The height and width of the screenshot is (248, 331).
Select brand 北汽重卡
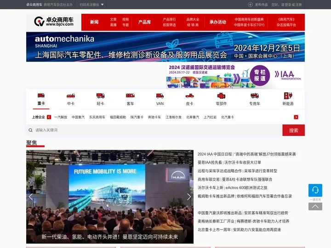(228, 117)
